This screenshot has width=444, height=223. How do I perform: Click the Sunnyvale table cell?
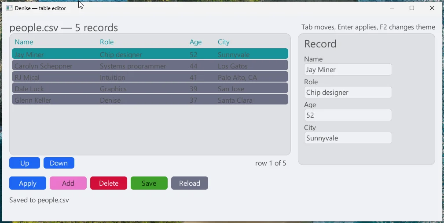pos(234,54)
